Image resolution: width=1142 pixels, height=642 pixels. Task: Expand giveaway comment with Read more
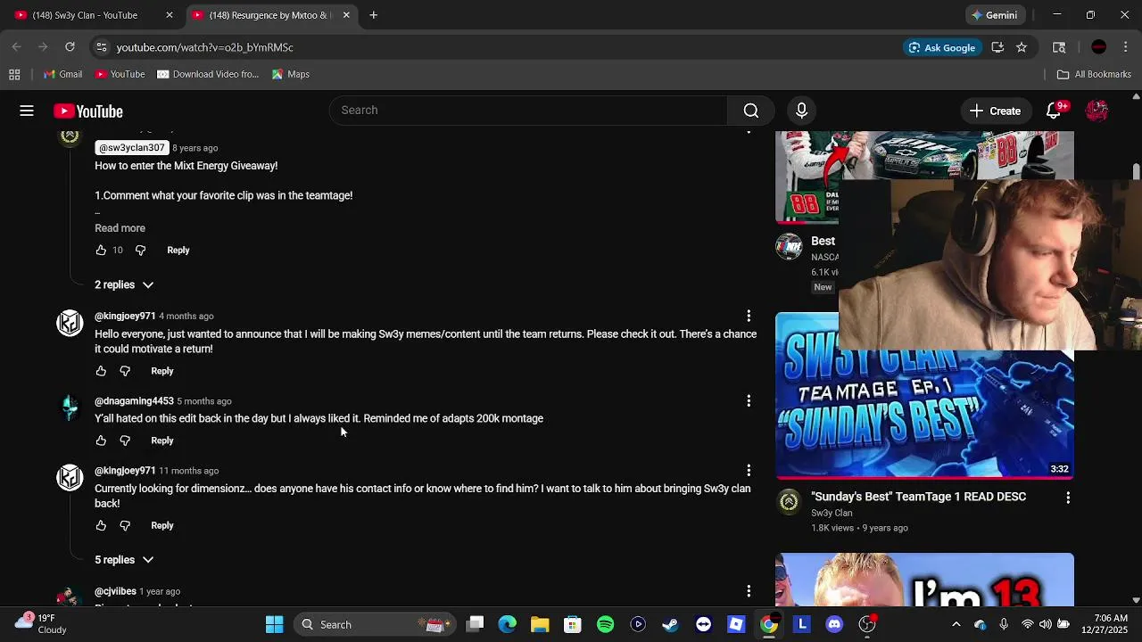(x=120, y=228)
